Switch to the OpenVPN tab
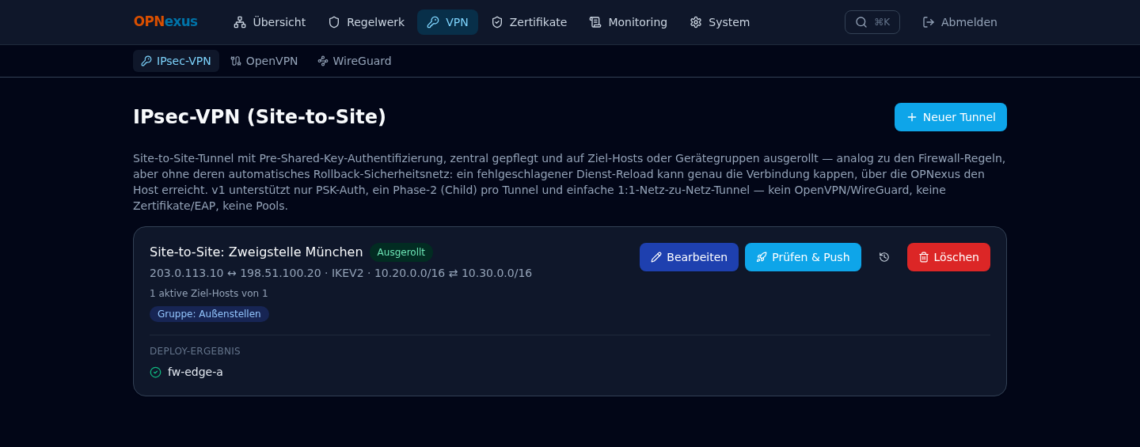The width and height of the screenshot is (1140, 447). click(x=264, y=61)
